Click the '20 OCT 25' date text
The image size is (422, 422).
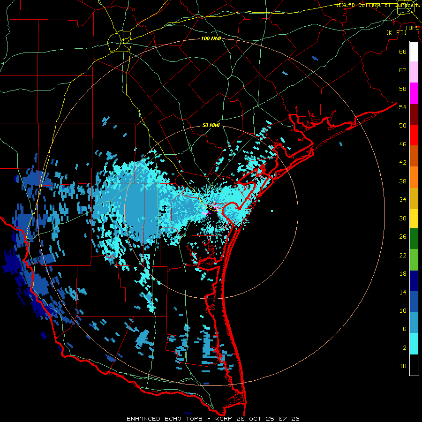(255, 419)
